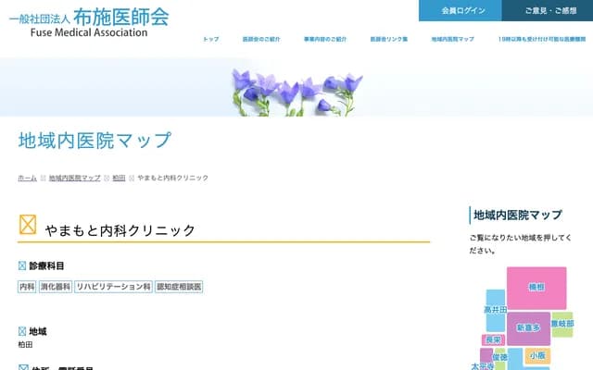Click the 布施医師会 Fuse Medical Association logo
Viewport: 593px width, 370px height.
(89, 22)
